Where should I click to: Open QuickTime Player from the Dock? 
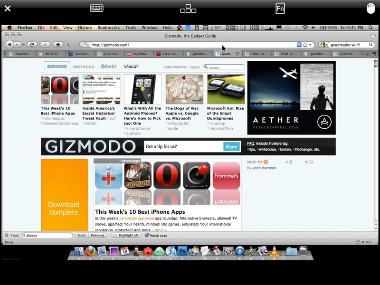[x=240, y=251]
